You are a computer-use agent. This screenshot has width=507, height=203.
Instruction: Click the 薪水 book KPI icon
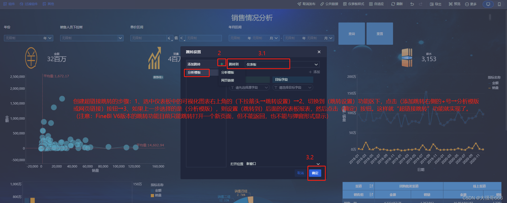pyautogui.click(x=406, y=57)
